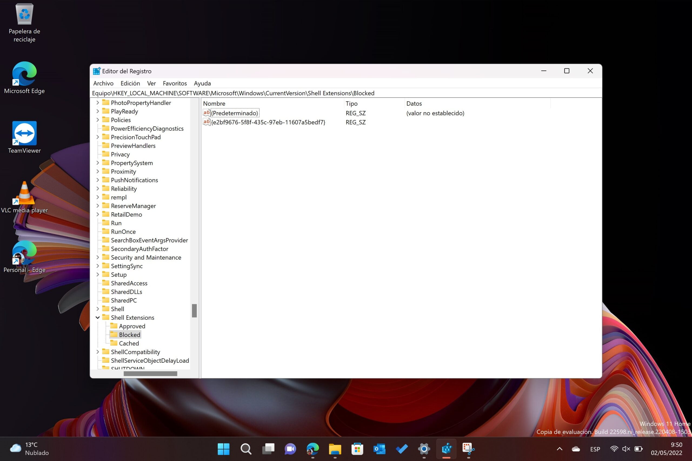Open Outlook from the taskbar
Screen dimensions: 692x461
pyautogui.click(x=380, y=449)
